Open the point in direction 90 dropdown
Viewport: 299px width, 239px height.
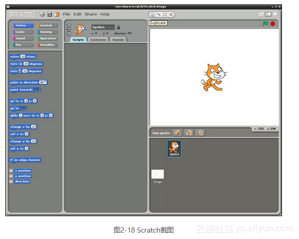(43, 82)
